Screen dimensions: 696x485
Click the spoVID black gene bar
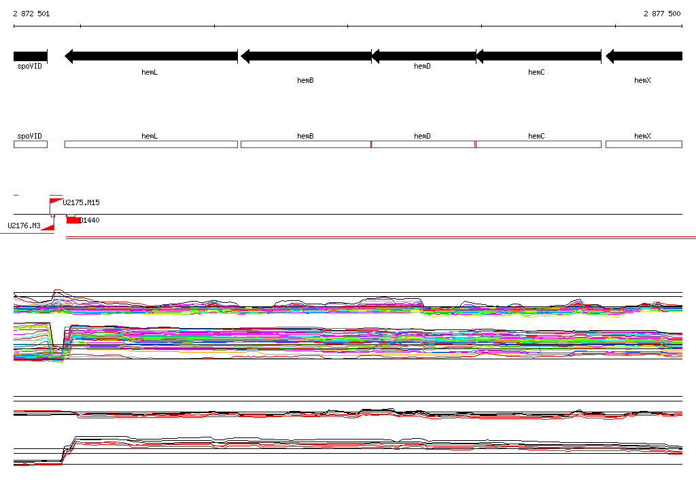pos(30,56)
